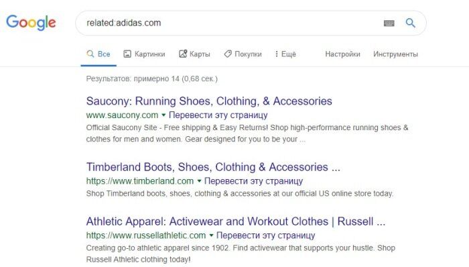Open the Настройки menu
Image resolution: width=469 pixels, height=267 pixels.
point(342,54)
